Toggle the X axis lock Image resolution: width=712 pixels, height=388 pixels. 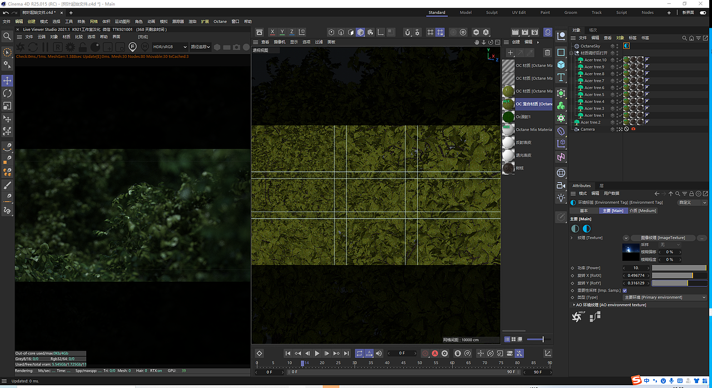tap(272, 32)
